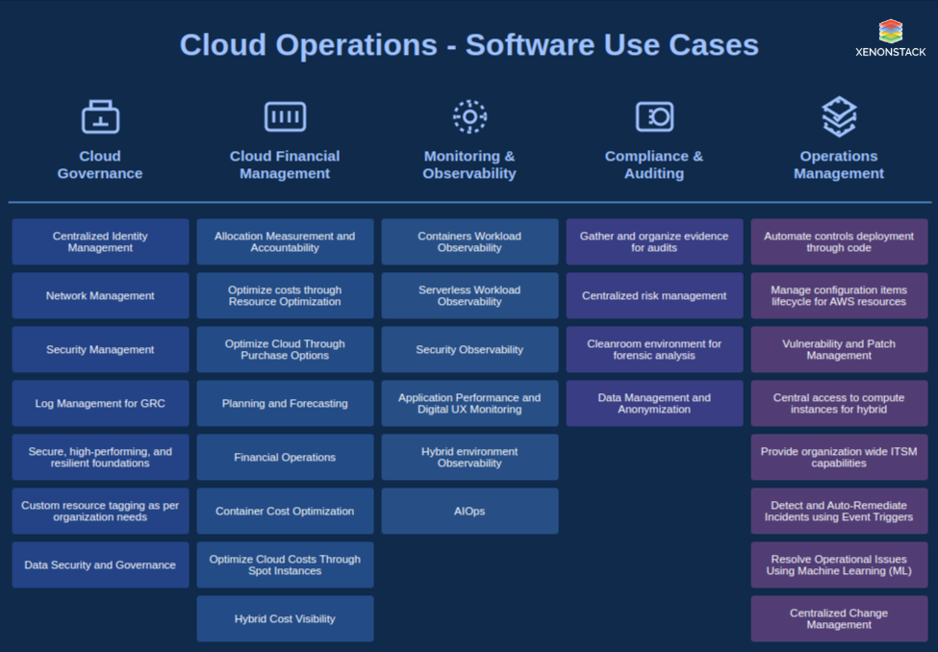The width and height of the screenshot is (938, 652).
Task: Select the Centralized Identity Management card
Action: 100,241
